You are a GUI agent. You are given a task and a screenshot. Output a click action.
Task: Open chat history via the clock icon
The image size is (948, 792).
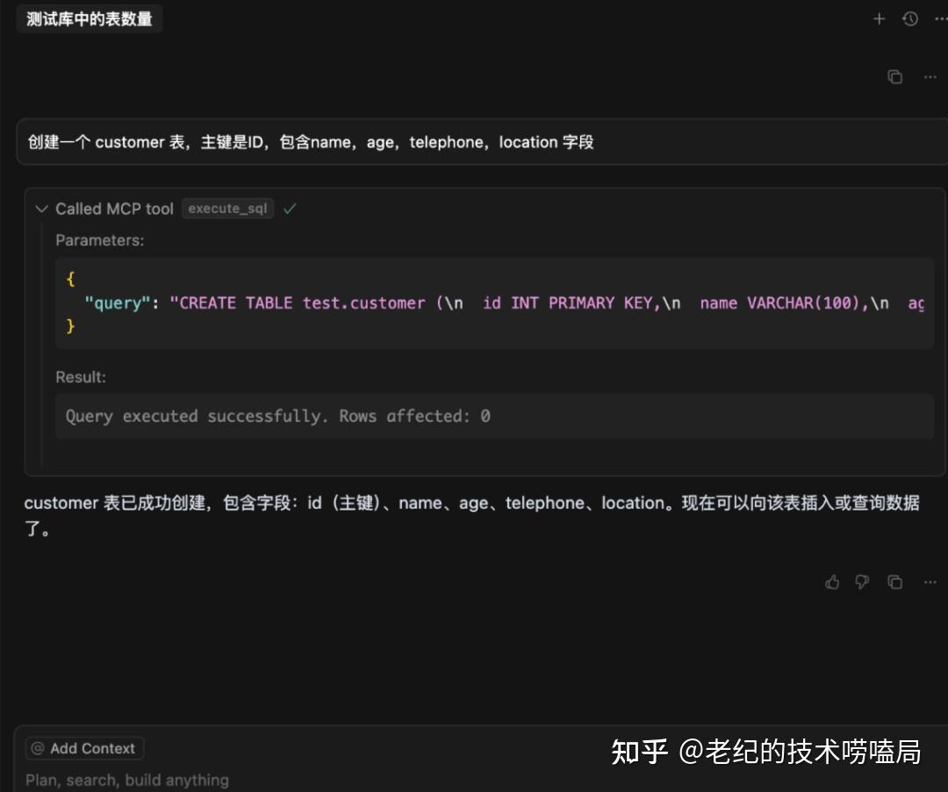tap(910, 18)
